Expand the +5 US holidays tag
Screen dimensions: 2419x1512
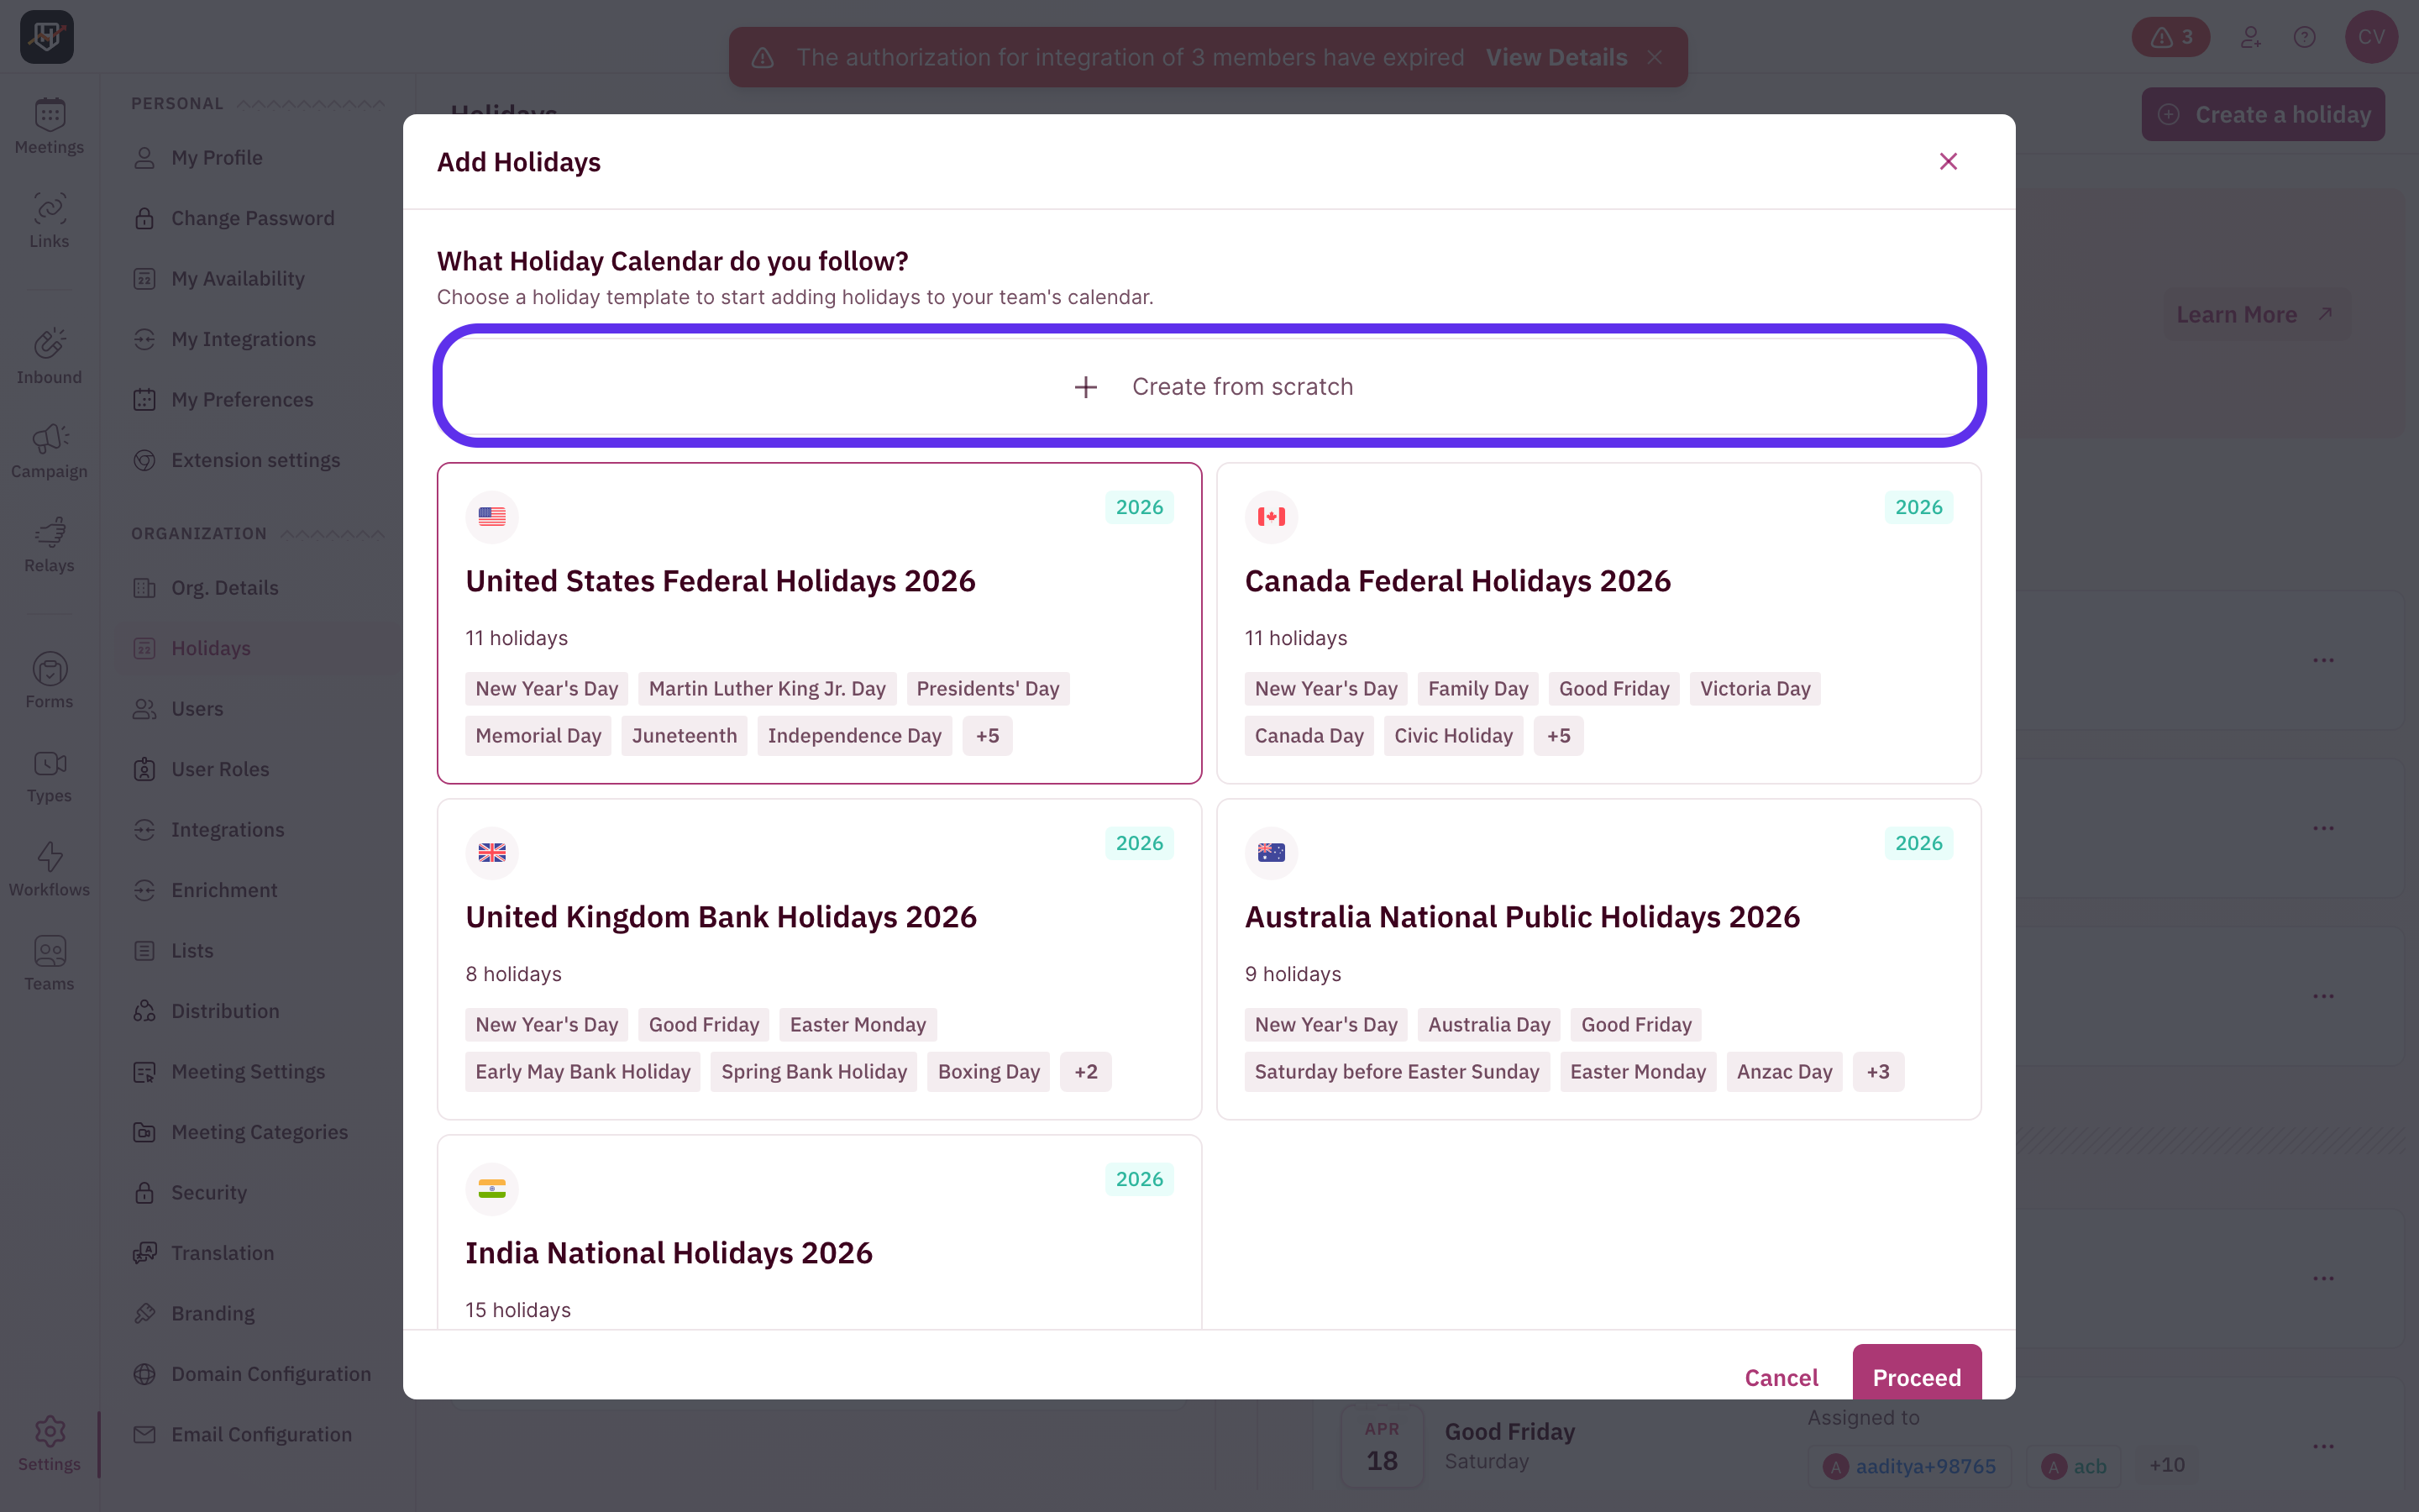click(987, 736)
